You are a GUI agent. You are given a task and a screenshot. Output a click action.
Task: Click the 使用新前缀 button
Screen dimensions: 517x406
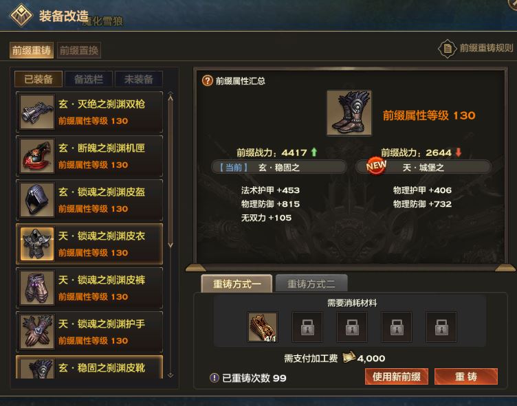(x=397, y=376)
